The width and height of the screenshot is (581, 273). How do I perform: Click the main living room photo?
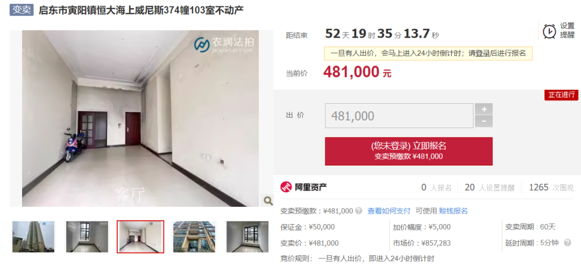(x=140, y=118)
